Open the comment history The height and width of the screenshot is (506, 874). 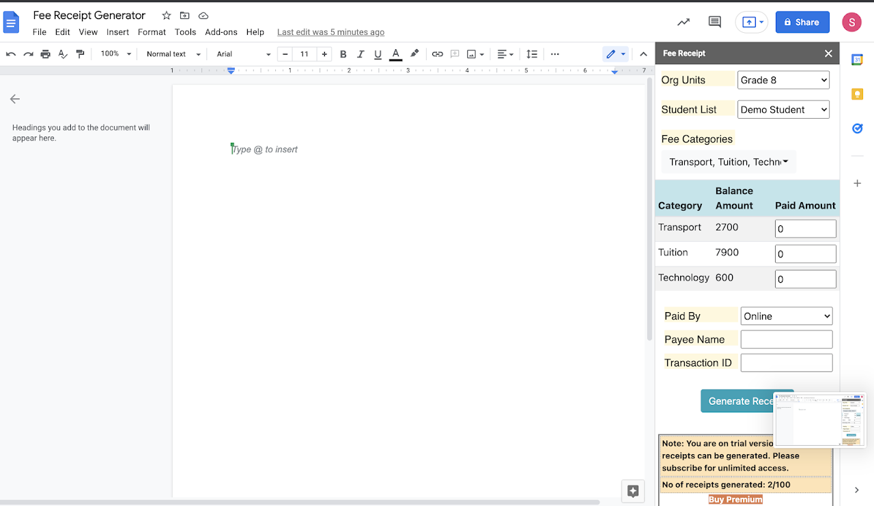point(715,22)
